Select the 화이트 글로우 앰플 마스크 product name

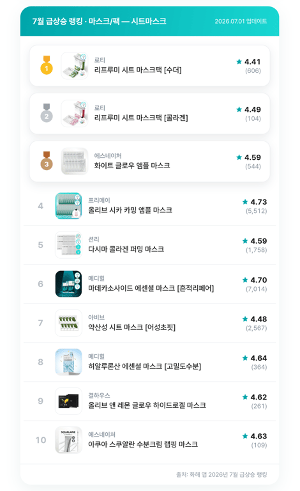132,166
